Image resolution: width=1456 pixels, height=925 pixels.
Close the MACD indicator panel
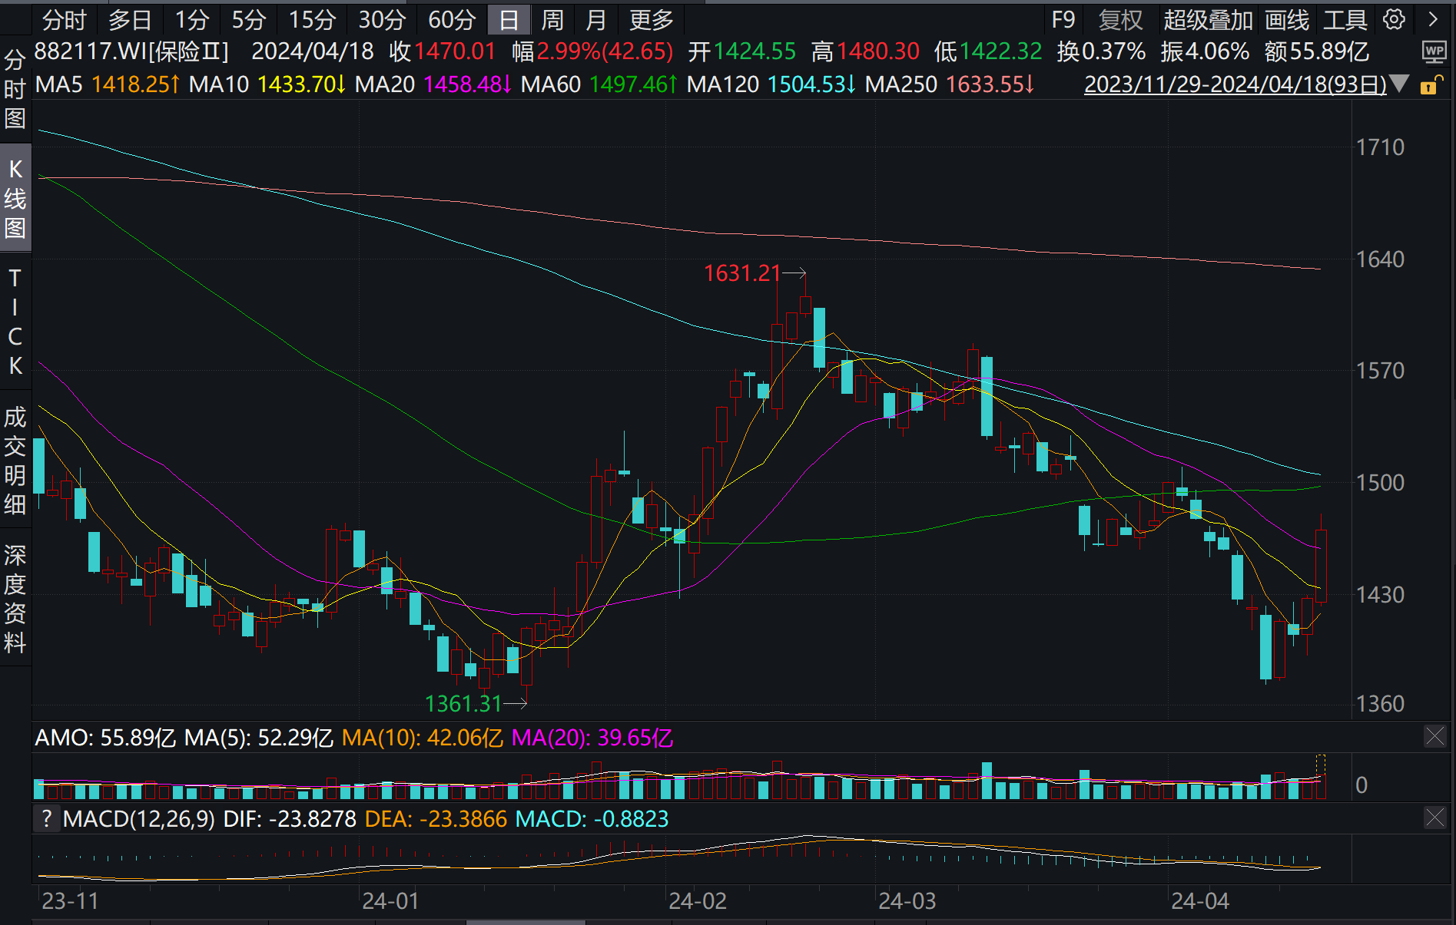(x=1434, y=818)
